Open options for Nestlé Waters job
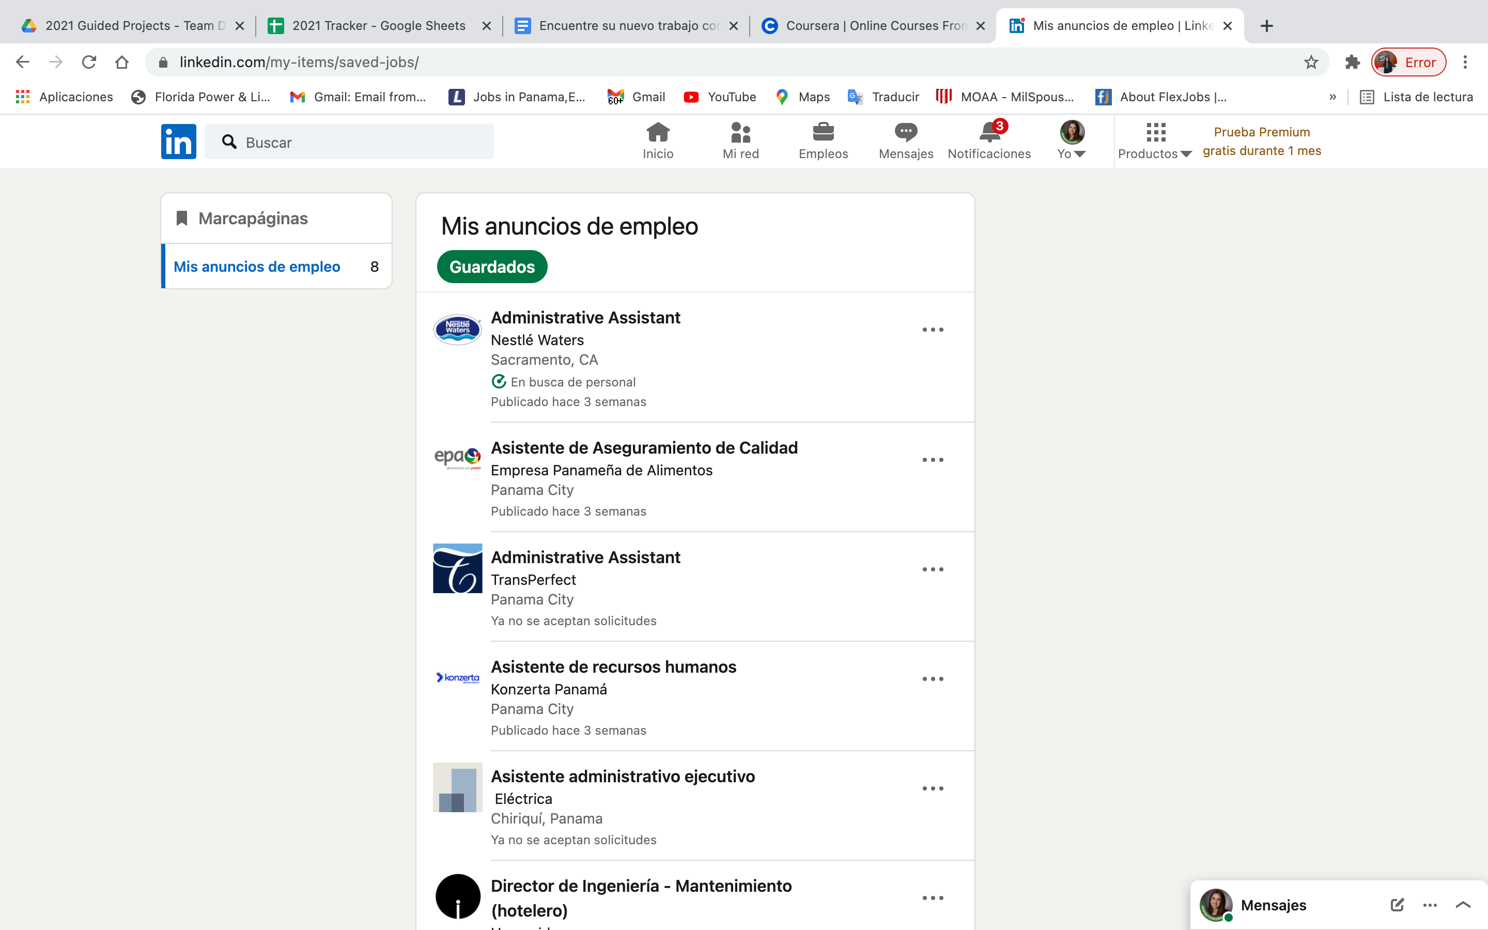This screenshot has width=1488, height=930. coord(932,330)
